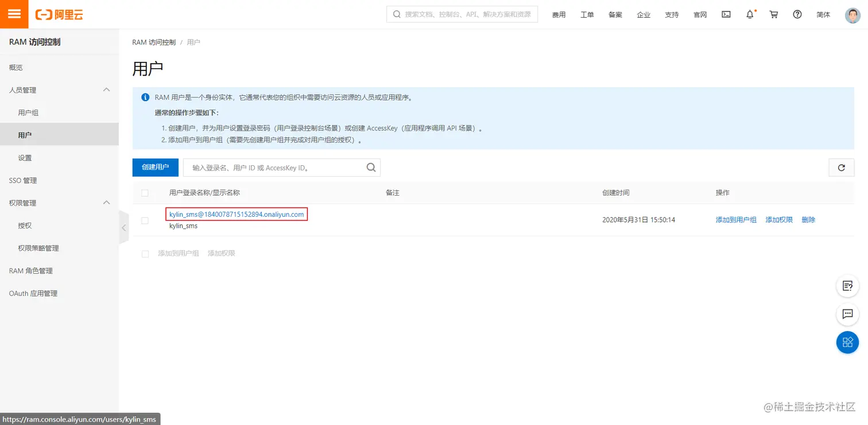
Task: Collapse the 权限管理 section
Action: [x=106, y=202]
